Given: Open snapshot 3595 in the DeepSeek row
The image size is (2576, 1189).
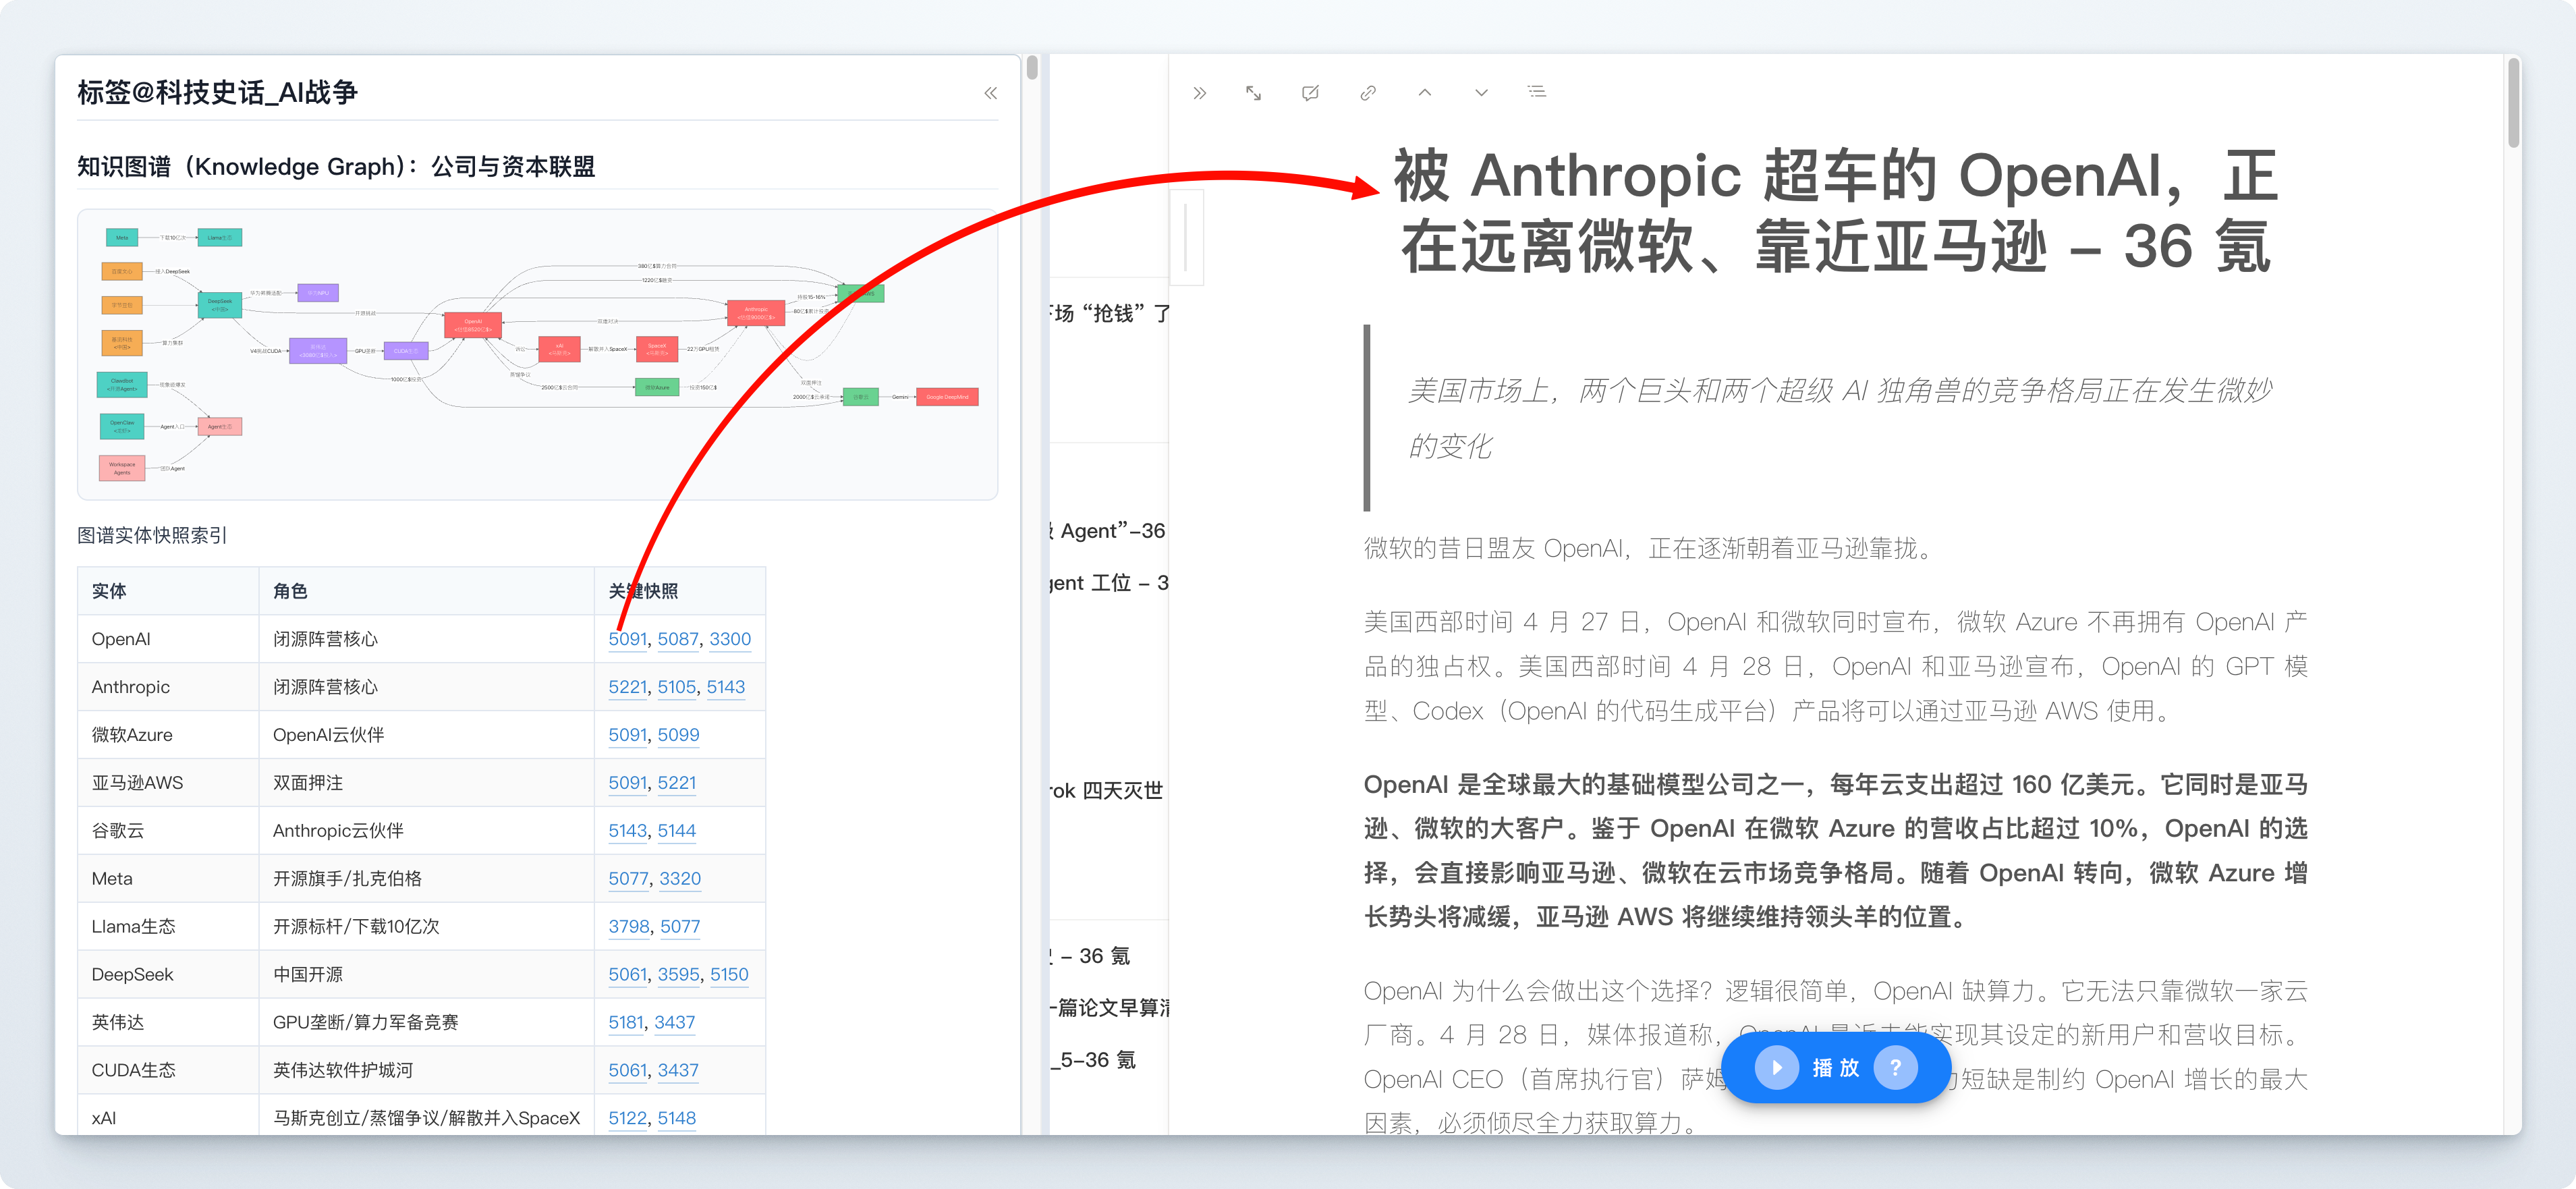Looking at the screenshot, I should (x=679, y=975).
